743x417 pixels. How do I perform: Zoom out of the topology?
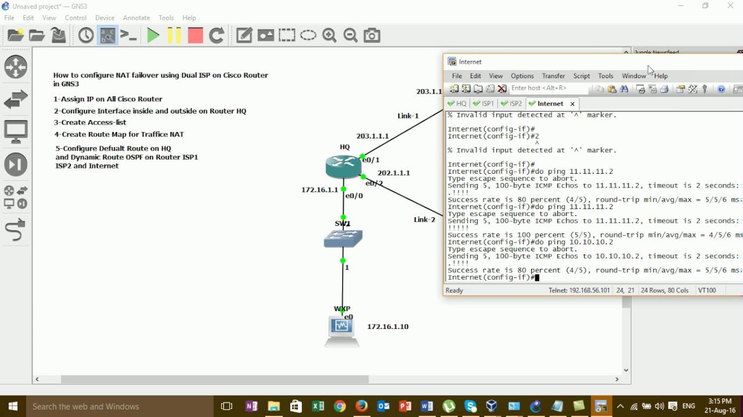click(351, 35)
